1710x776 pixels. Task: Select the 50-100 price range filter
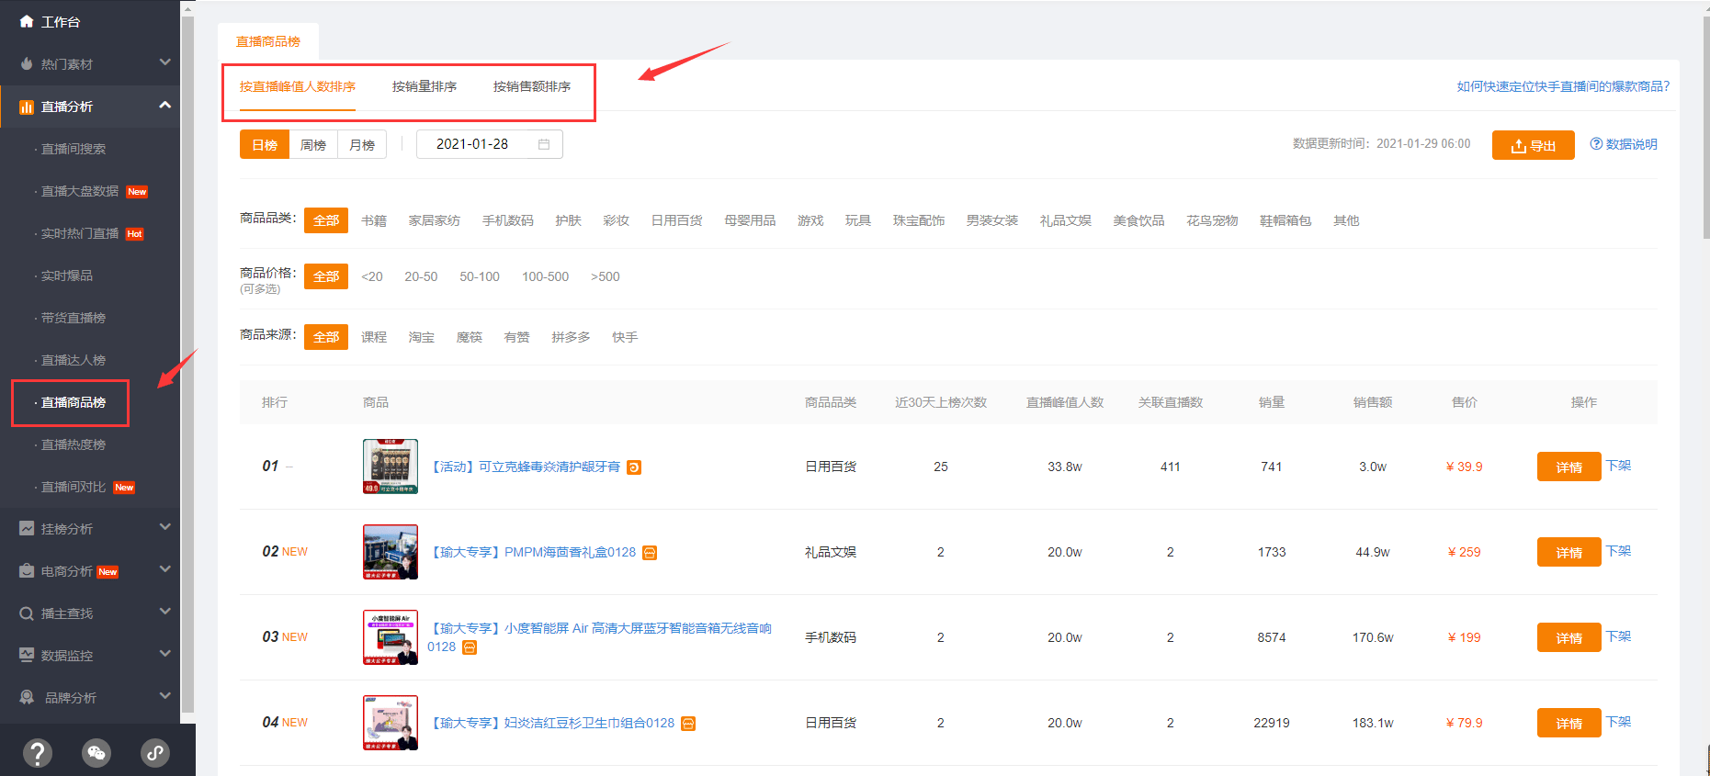479,276
